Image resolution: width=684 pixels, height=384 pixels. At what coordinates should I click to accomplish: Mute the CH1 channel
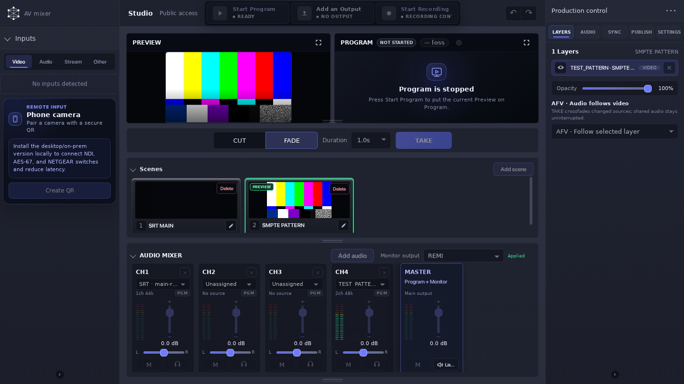tap(149, 365)
